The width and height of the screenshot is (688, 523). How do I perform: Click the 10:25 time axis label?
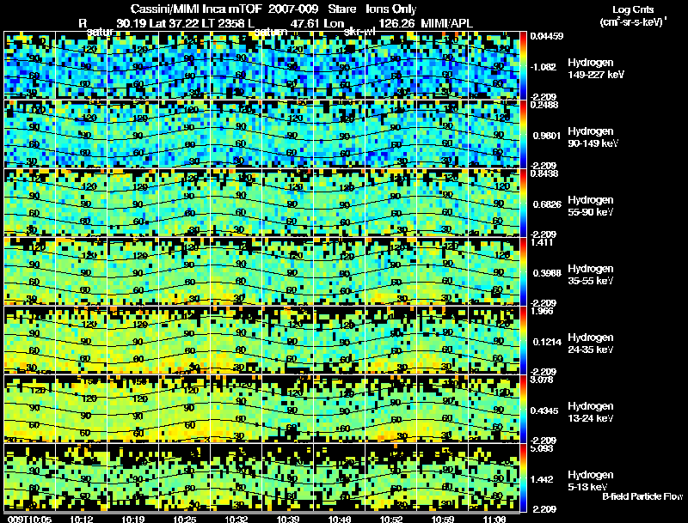pos(185,519)
